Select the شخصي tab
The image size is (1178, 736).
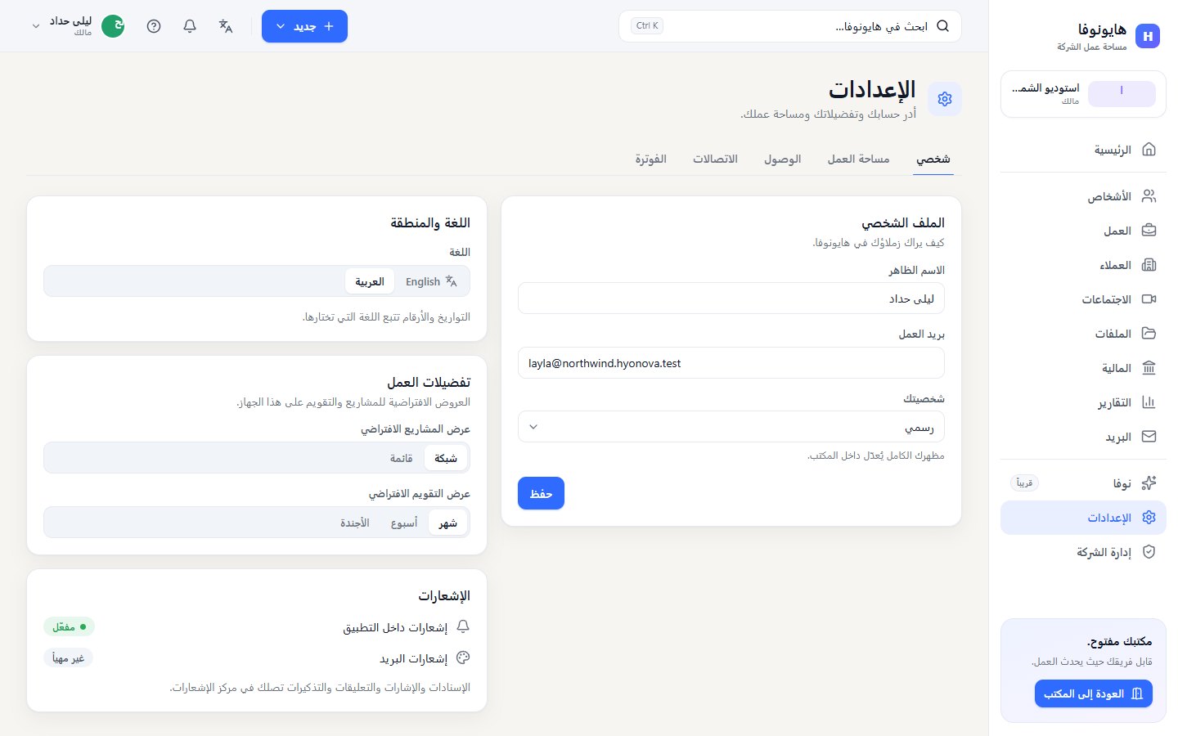[x=933, y=159]
